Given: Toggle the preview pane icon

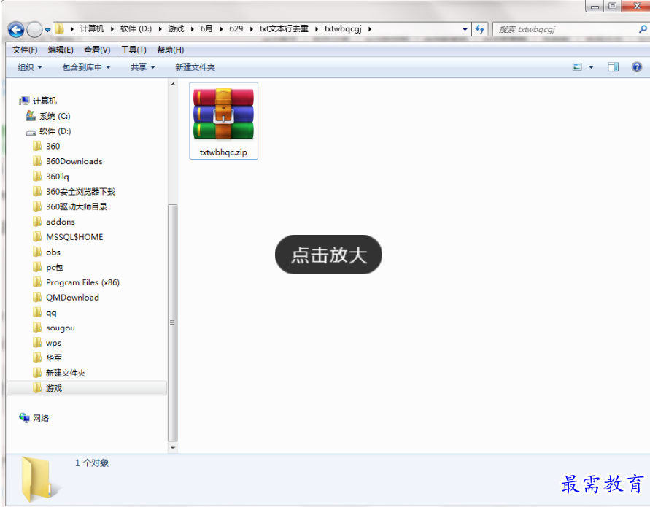Looking at the screenshot, I should pos(613,67).
